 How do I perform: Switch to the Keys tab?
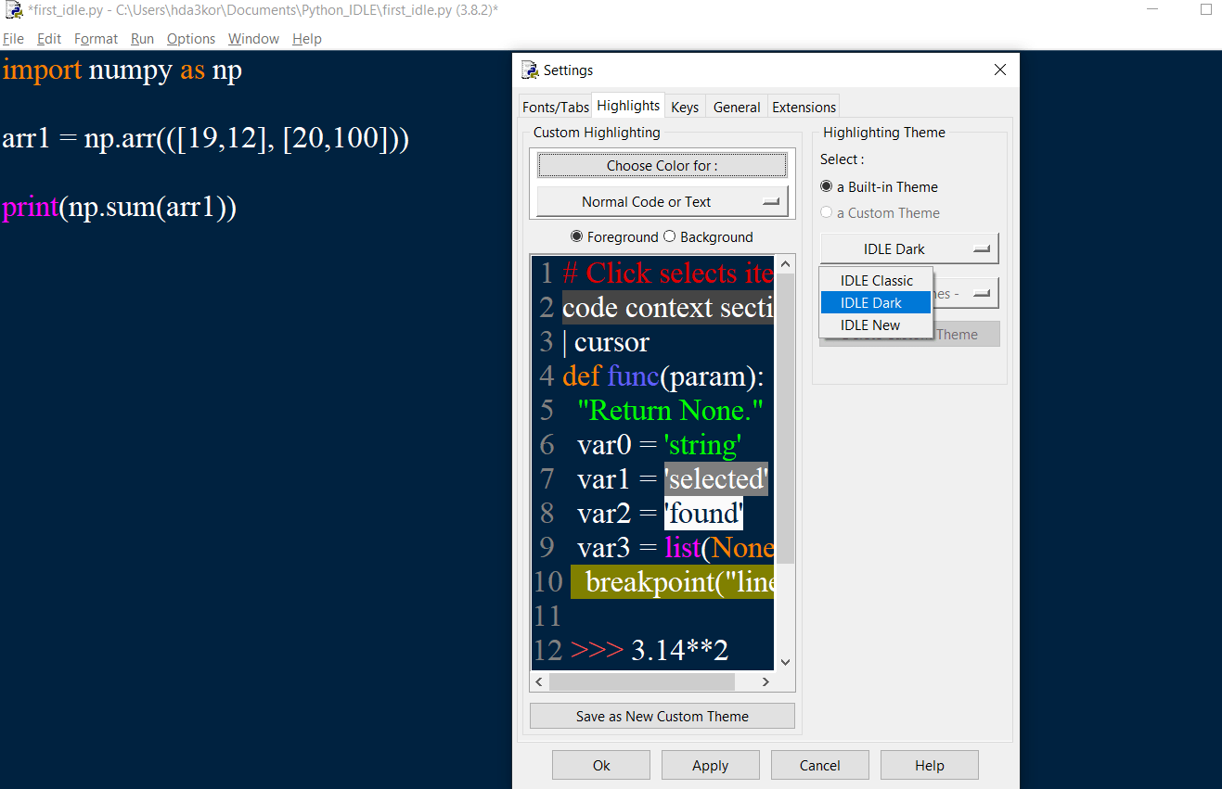(685, 108)
